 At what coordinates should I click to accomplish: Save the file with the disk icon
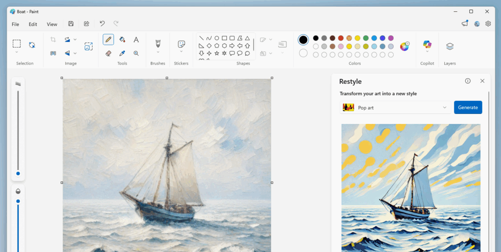click(x=71, y=24)
